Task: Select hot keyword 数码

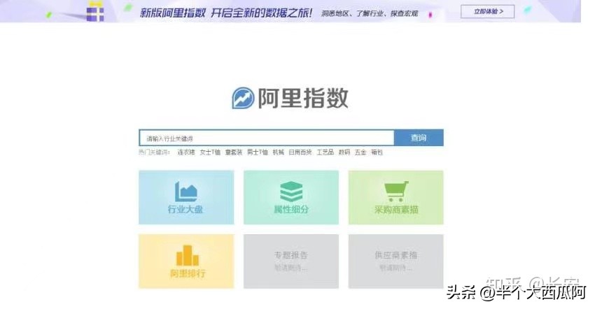Action: 344,152
